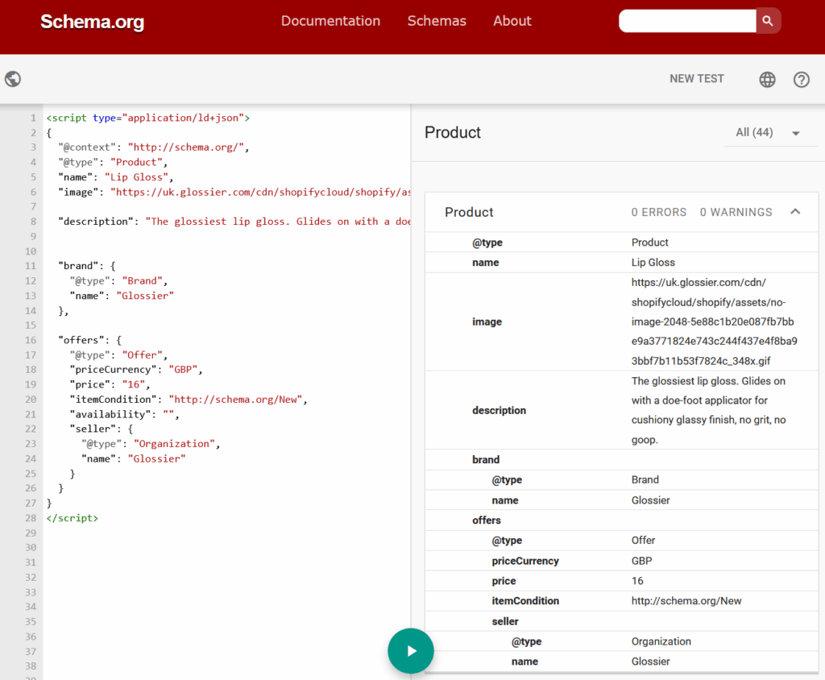The width and height of the screenshot is (825, 680).
Task: Click the Schema.org logo
Action: [92, 22]
